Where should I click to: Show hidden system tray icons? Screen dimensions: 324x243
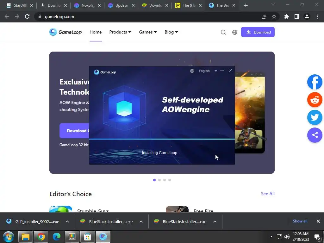click(271, 237)
